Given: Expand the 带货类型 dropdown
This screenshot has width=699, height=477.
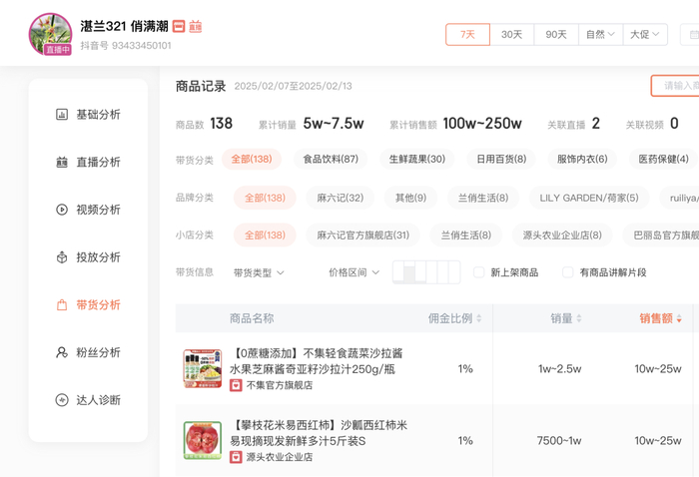Looking at the screenshot, I should tap(259, 272).
